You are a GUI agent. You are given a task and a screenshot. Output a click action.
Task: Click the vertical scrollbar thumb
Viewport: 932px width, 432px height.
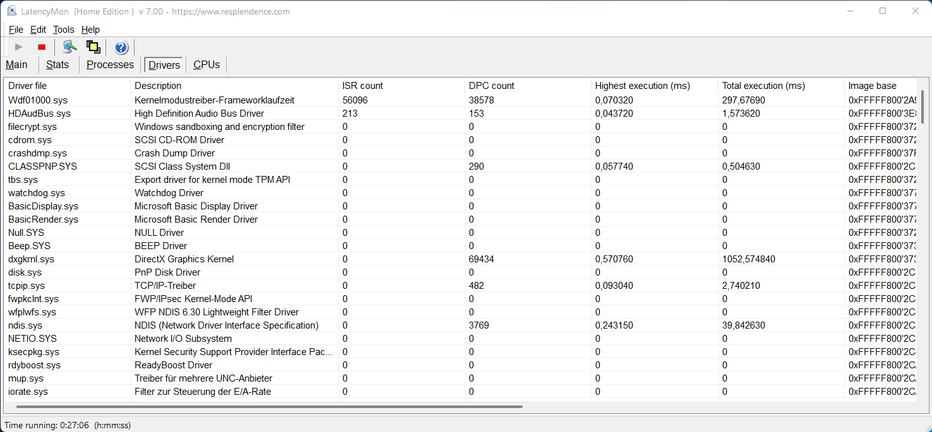point(922,107)
